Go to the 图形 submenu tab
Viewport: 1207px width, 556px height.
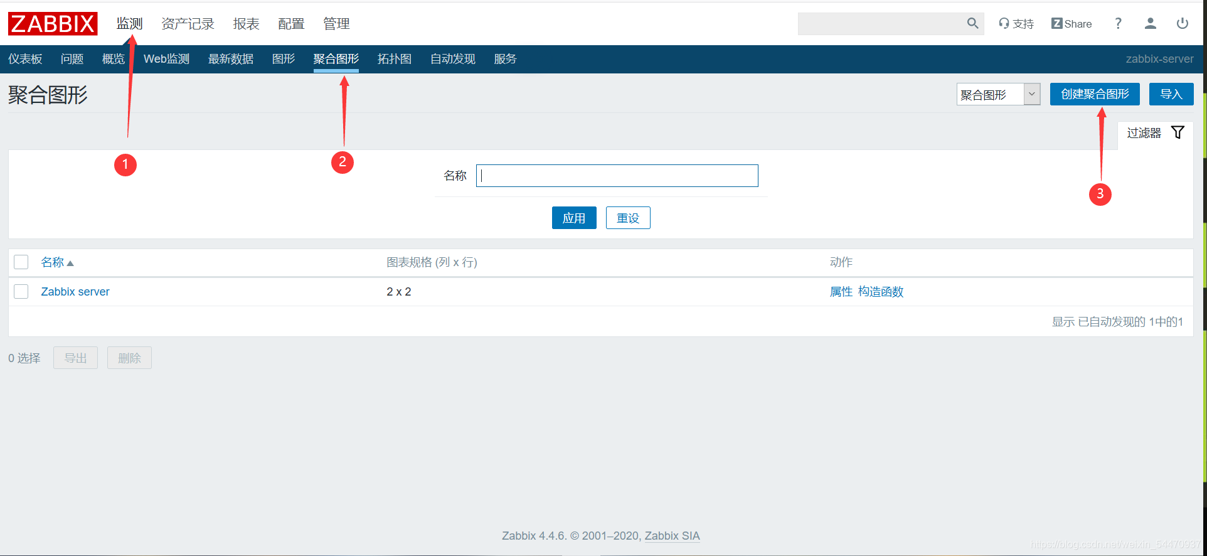[284, 59]
